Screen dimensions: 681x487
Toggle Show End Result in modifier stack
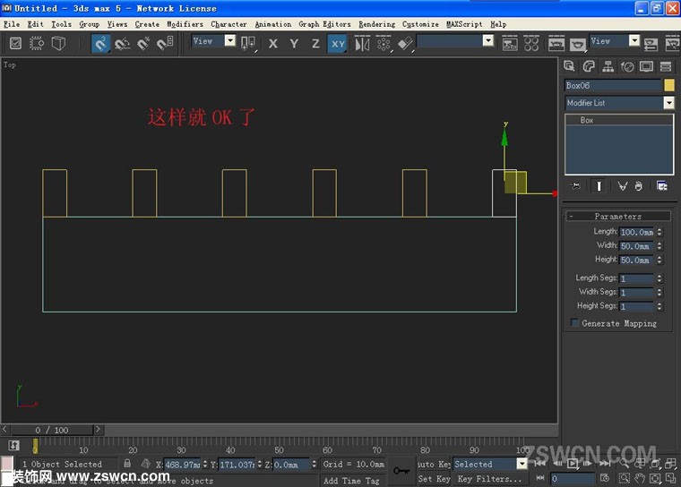(599, 186)
